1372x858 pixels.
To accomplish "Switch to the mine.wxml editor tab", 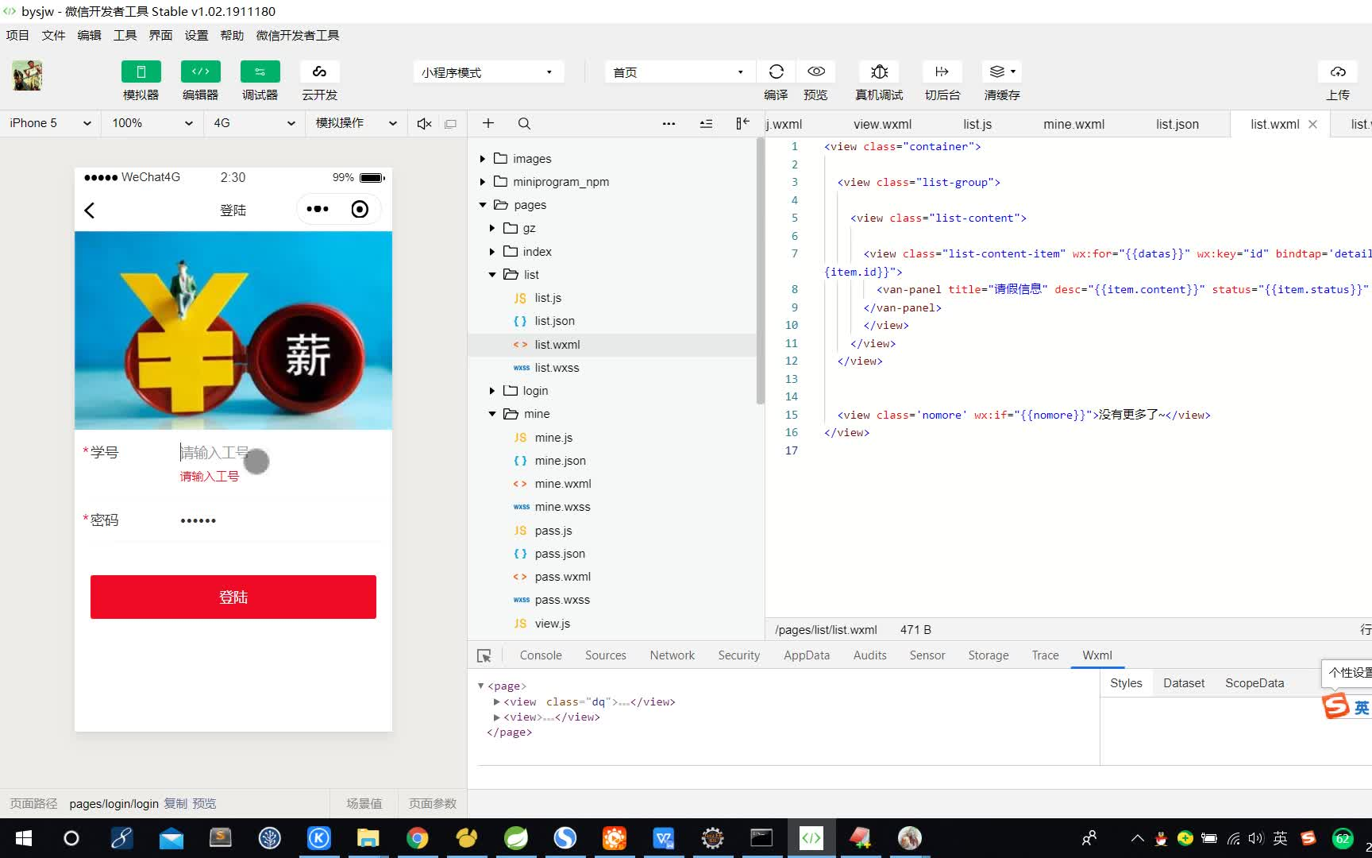I will pyautogui.click(x=1073, y=124).
